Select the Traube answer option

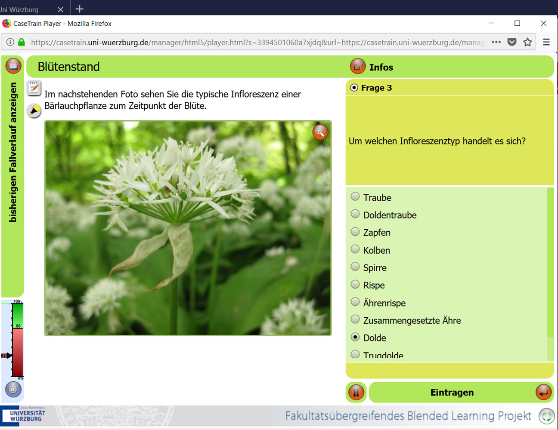(x=355, y=197)
